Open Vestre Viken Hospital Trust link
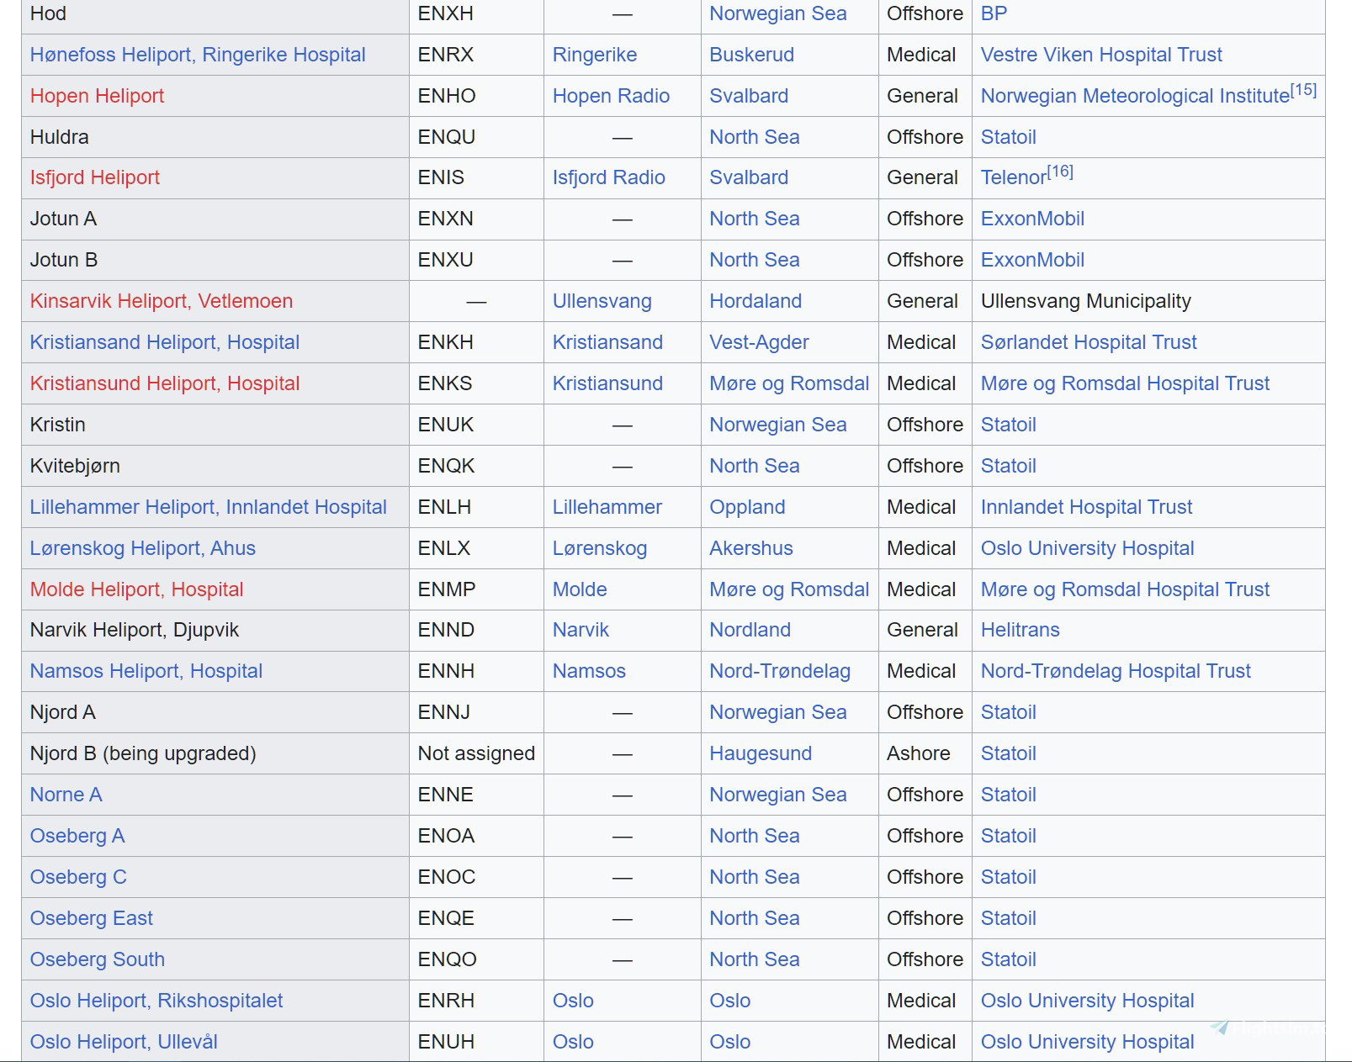The width and height of the screenshot is (1352, 1062). [x=1101, y=55]
